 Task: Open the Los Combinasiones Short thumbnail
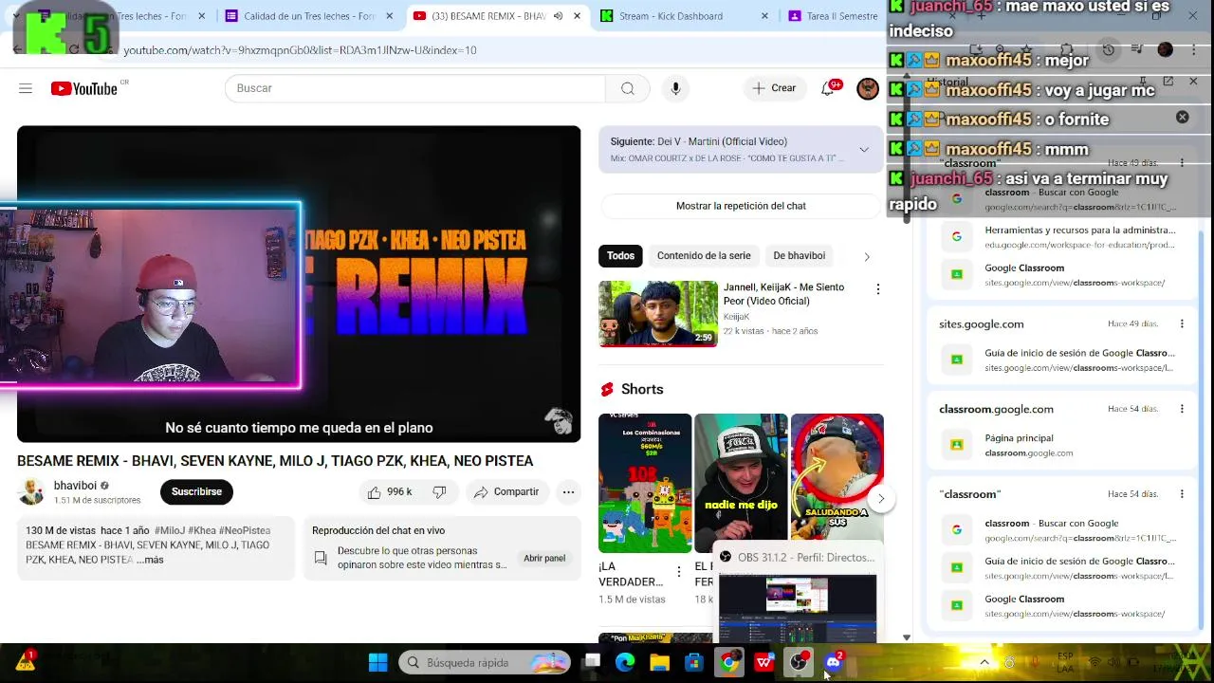click(645, 483)
